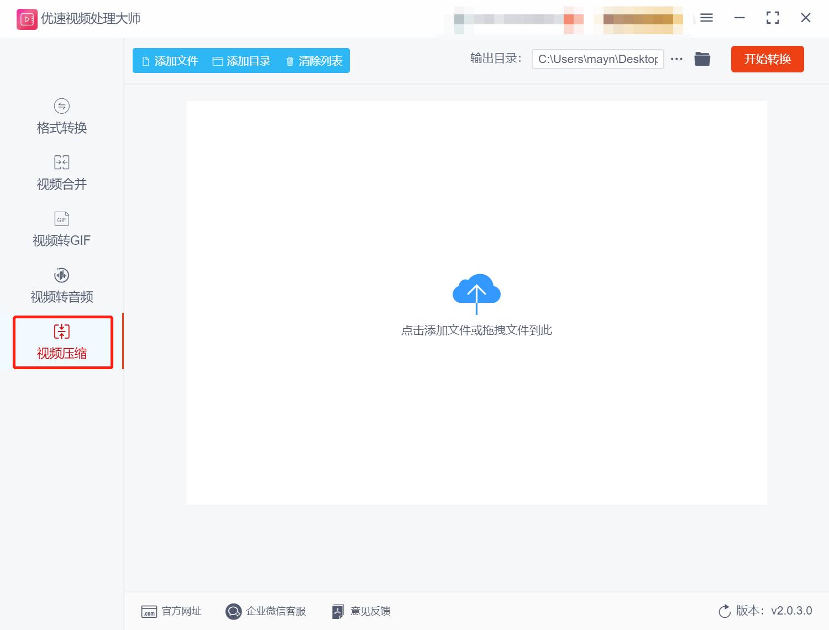Click the 官方网址 website icon
The height and width of the screenshot is (630, 829).
point(148,611)
